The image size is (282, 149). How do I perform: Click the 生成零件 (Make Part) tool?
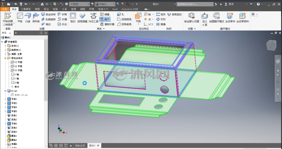point(230,18)
